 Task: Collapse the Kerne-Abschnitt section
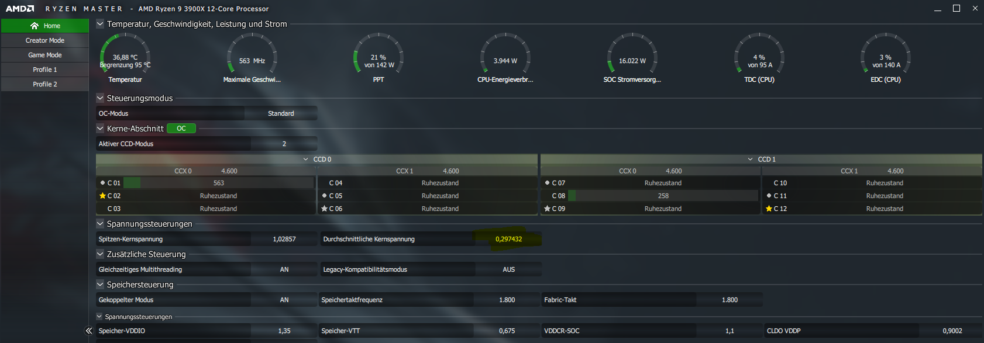tap(100, 129)
